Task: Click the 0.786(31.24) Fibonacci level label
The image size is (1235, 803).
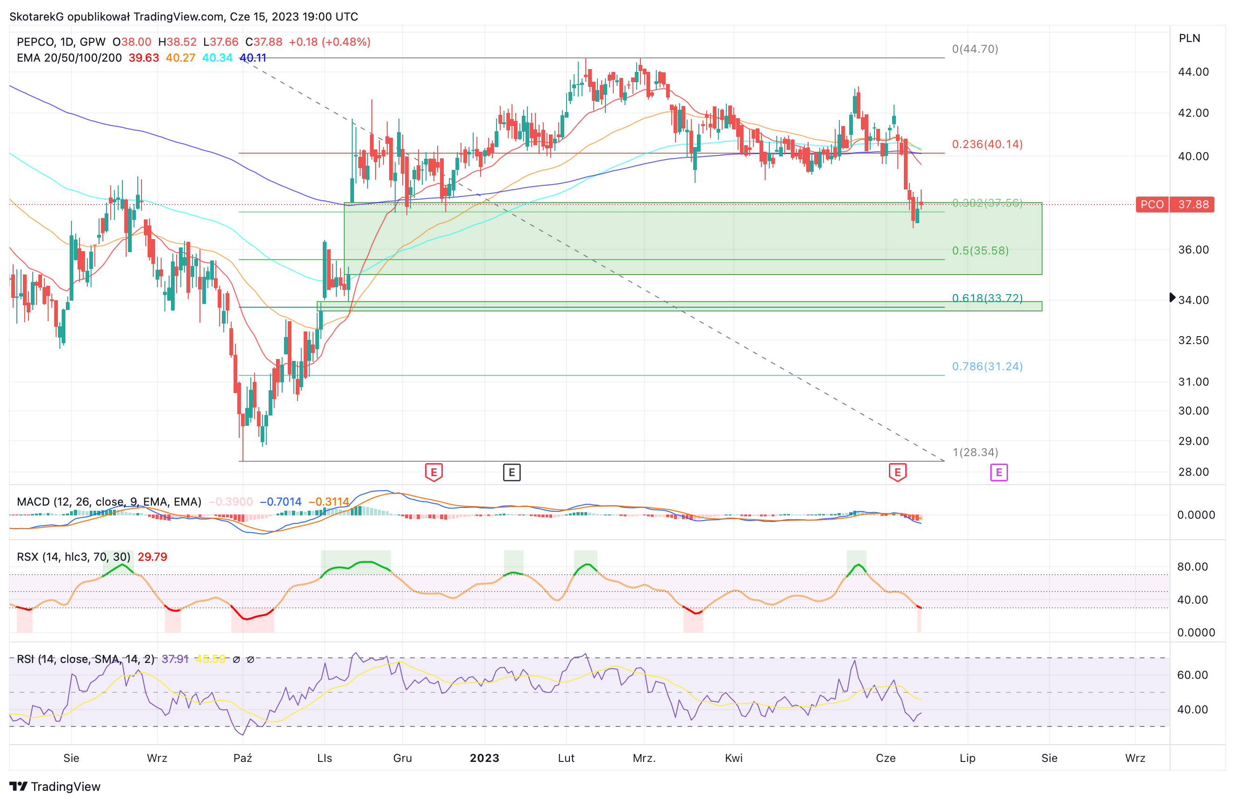Action: point(987,366)
